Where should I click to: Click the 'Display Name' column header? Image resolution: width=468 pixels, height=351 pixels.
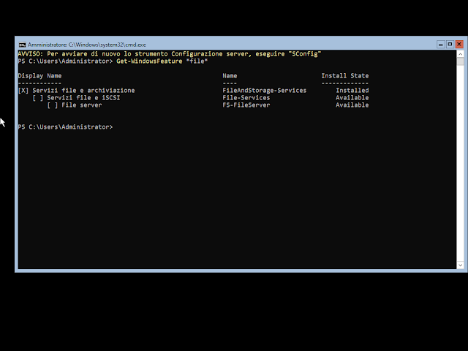coord(39,76)
